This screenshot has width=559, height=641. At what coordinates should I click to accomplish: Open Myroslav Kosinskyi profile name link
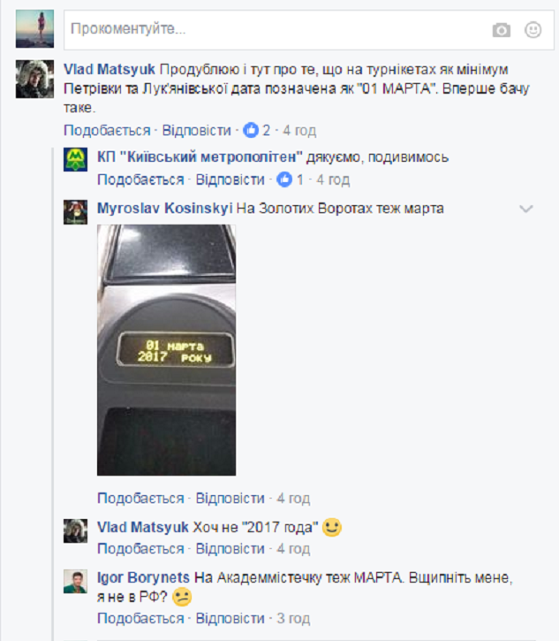pos(164,209)
